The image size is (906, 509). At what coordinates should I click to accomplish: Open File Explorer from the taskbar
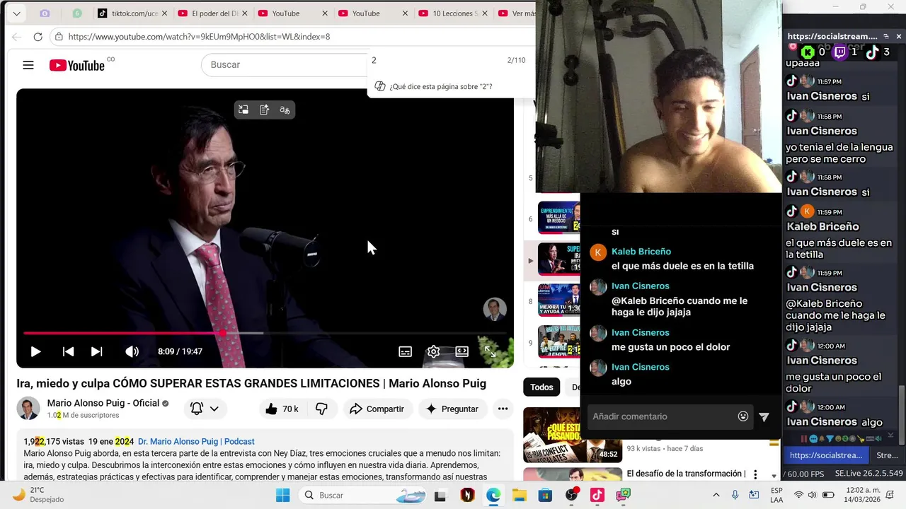(519, 495)
